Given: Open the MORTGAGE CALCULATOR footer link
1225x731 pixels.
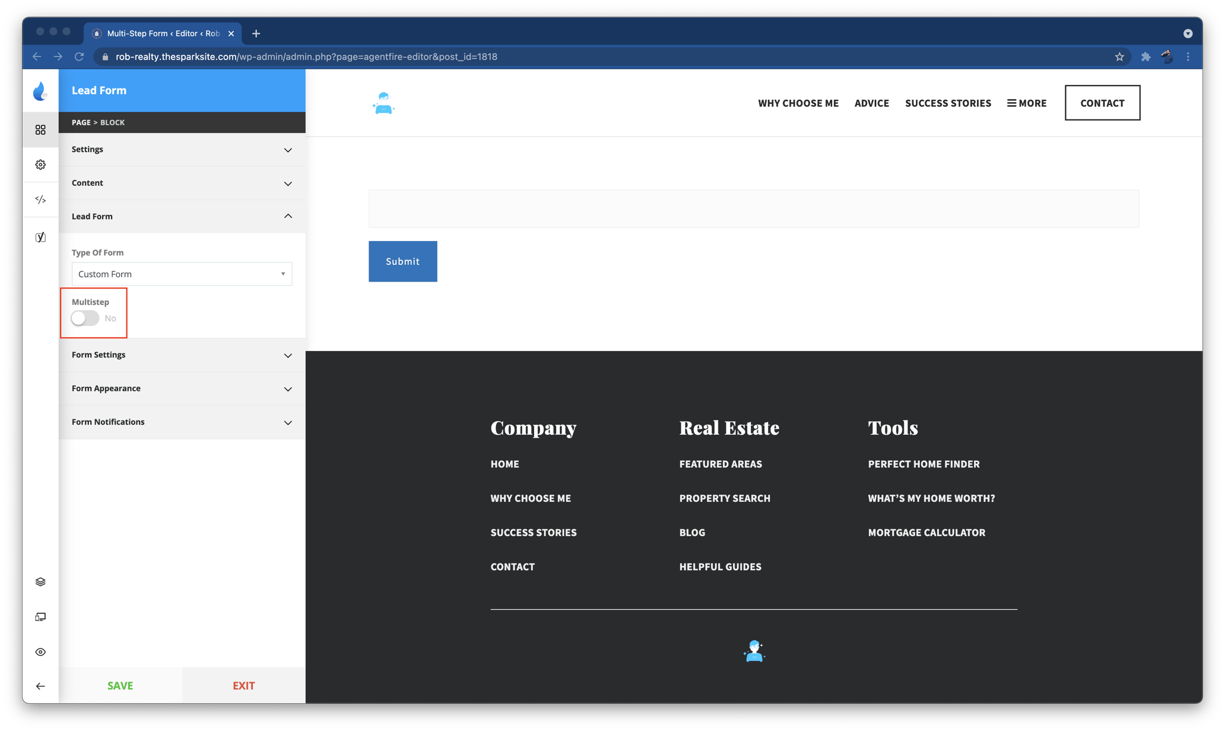Looking at the screenshot, I should tap(926, 532).
